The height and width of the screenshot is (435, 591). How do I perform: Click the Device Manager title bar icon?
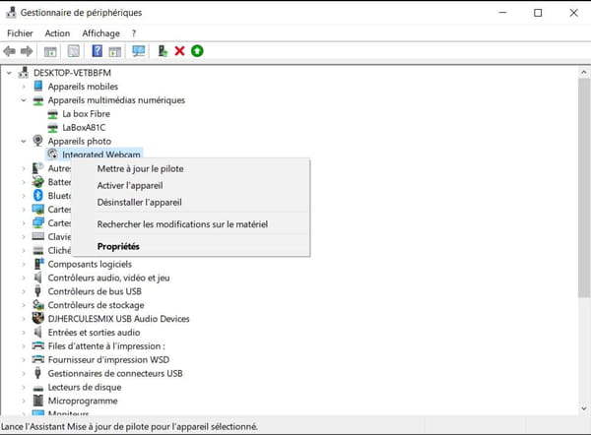[x=11, y=13]
